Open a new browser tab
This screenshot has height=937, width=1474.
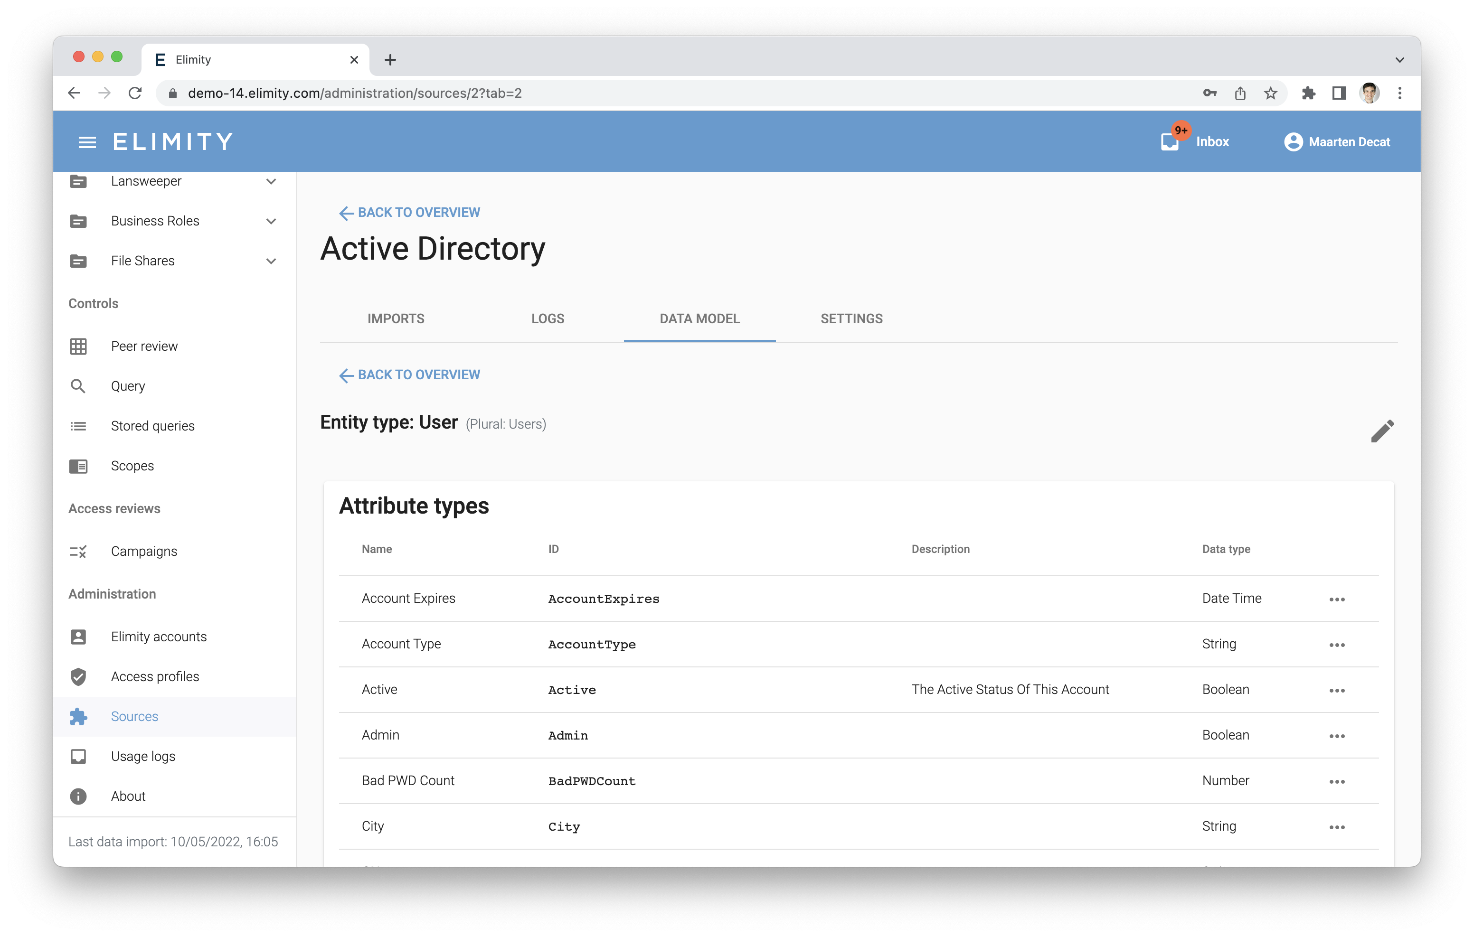390,59
